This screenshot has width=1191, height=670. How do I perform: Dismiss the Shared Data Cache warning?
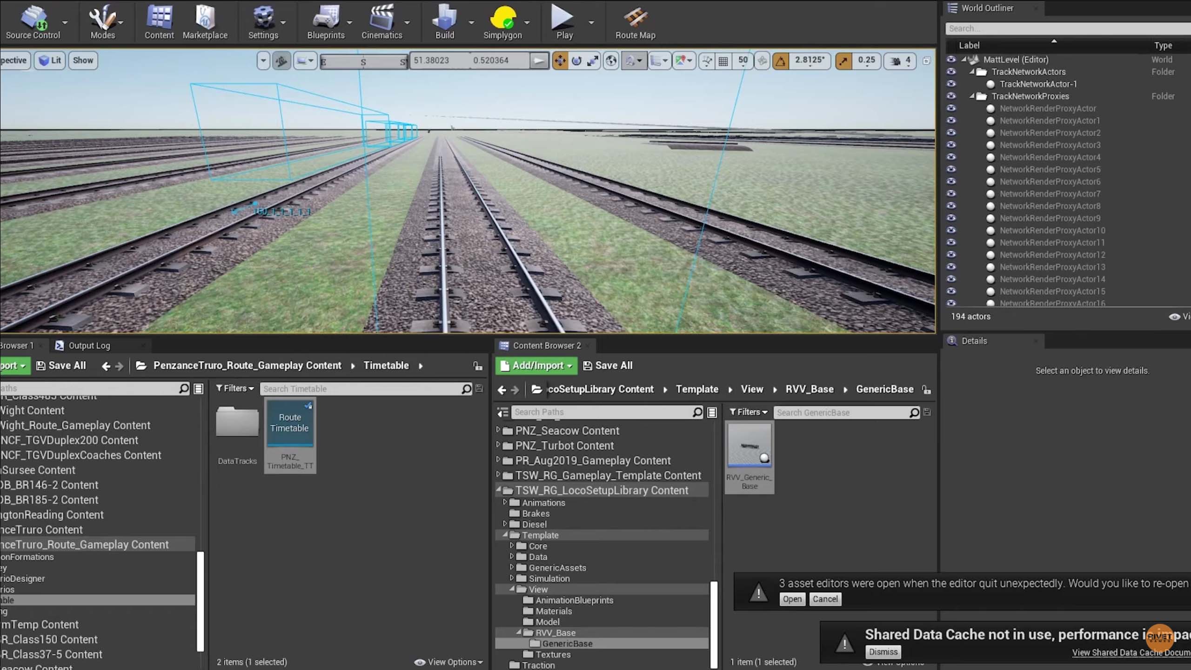pos(883,652)
